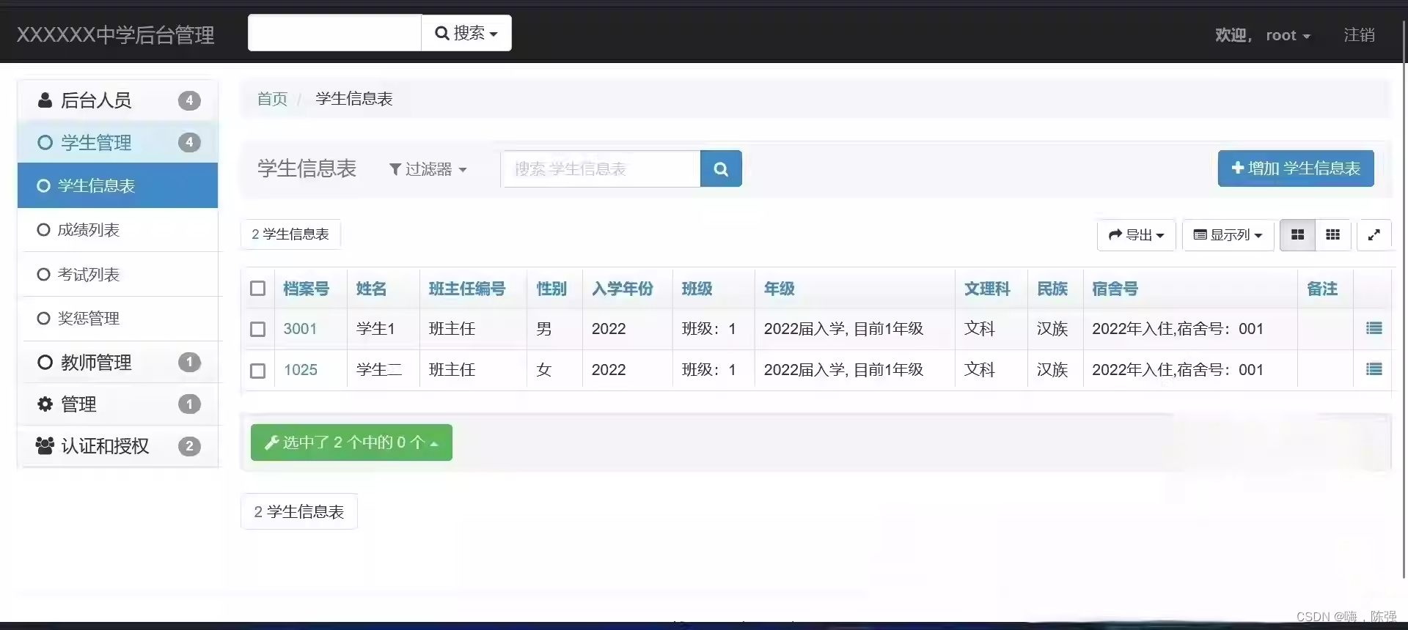1408x630 pixels.
Task: Click the blue magnifier search button
Action: [721, 169]
